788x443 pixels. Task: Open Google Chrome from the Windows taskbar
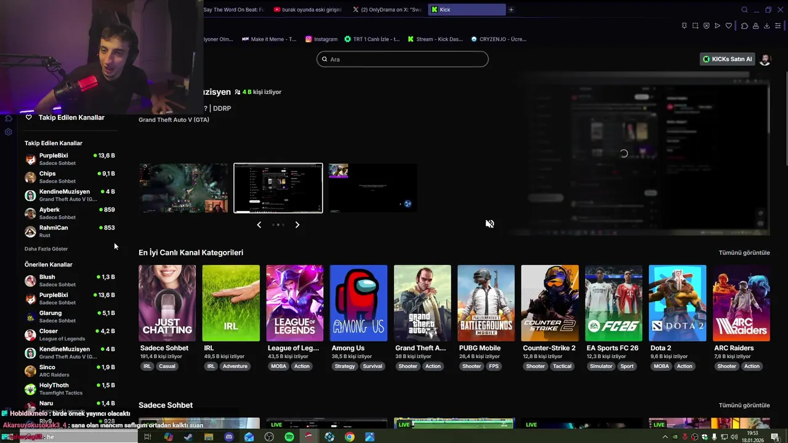(350, 437)
